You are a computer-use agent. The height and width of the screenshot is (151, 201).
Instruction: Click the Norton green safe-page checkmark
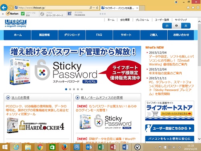[x=23, y=14]
